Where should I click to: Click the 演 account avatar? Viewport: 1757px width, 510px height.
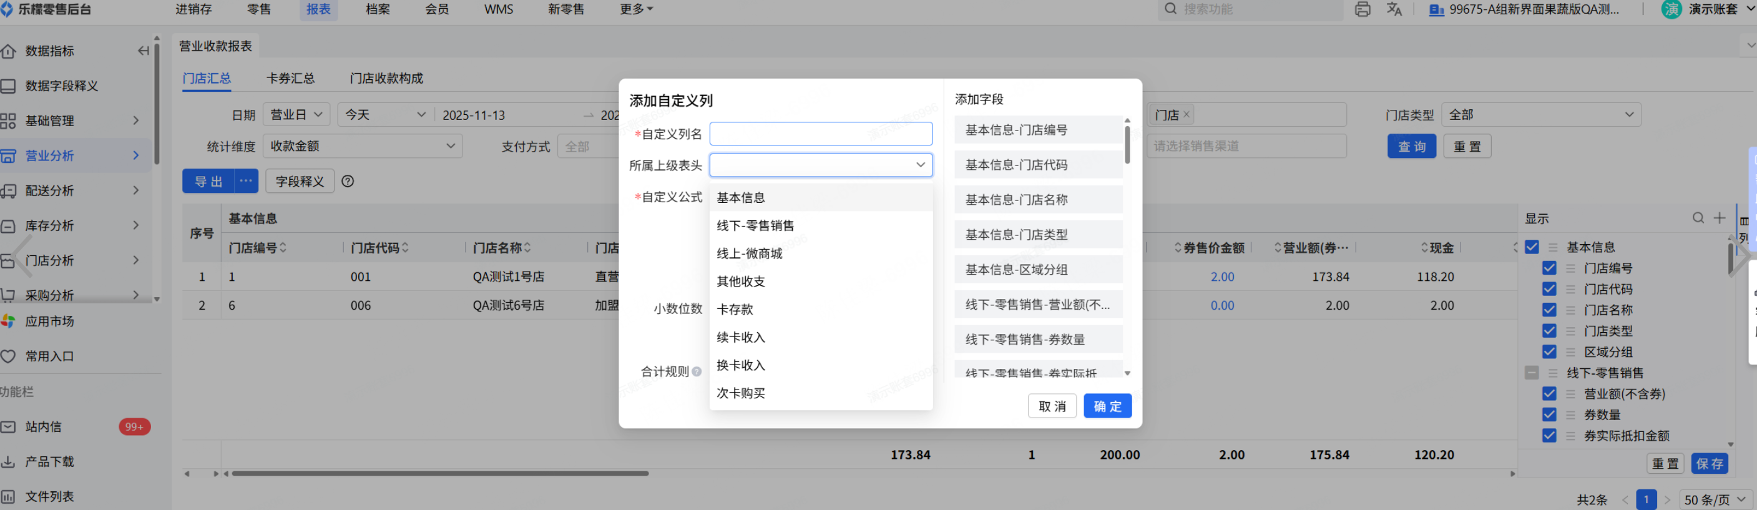click(1671, 9)
